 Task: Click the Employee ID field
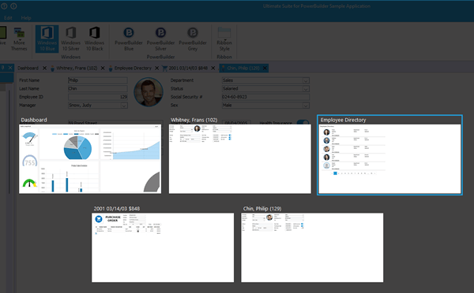click(x=98, y=97)
